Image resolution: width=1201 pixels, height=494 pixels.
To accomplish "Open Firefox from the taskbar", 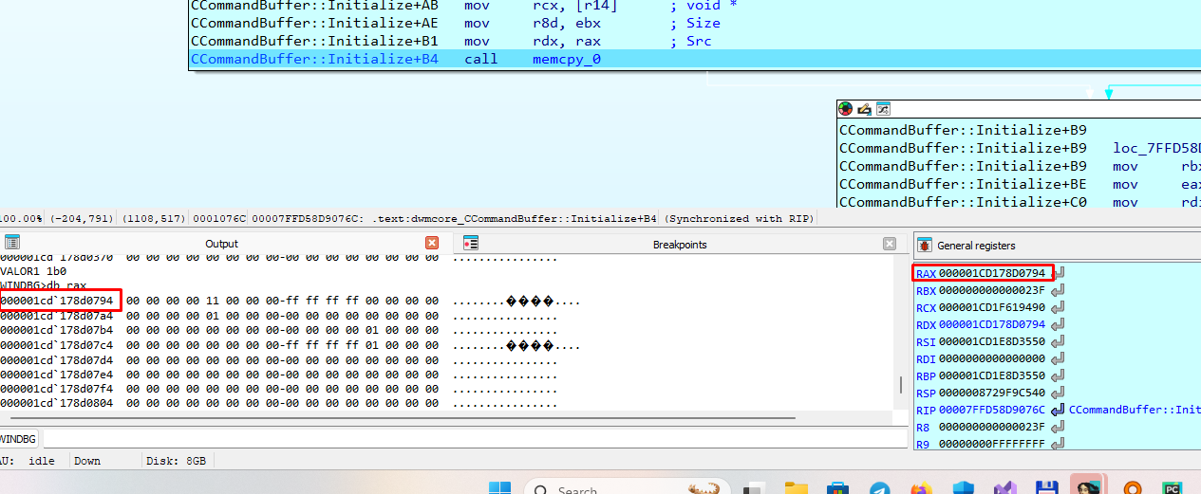I will (x=921, y=487).
